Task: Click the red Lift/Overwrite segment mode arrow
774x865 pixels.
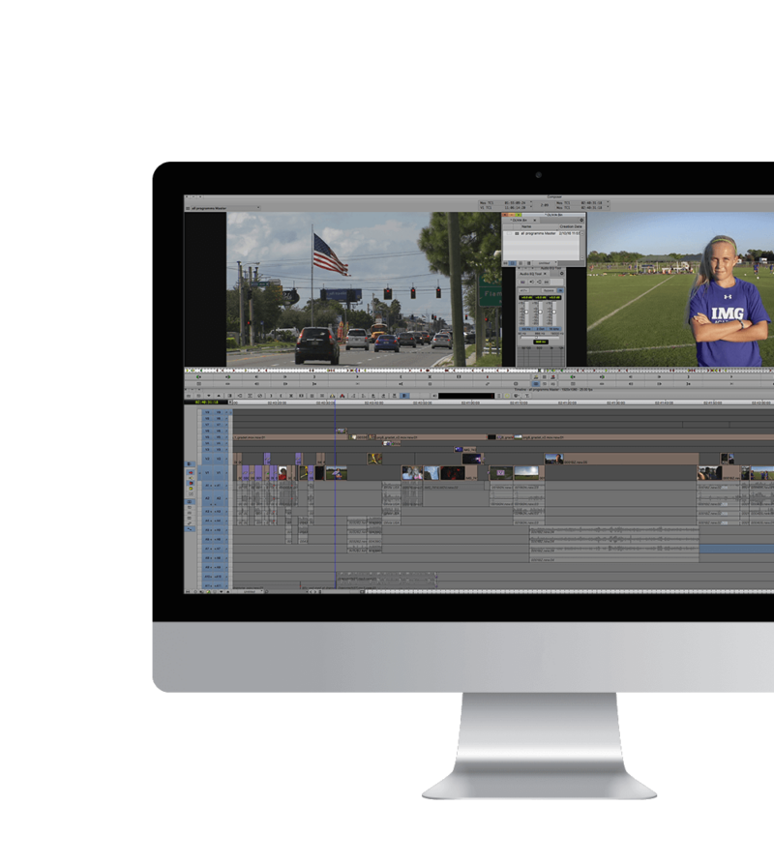Action: tap(190, 473)
